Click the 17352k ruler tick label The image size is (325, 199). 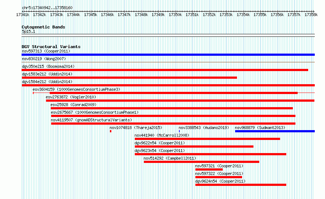coord(209,15)
